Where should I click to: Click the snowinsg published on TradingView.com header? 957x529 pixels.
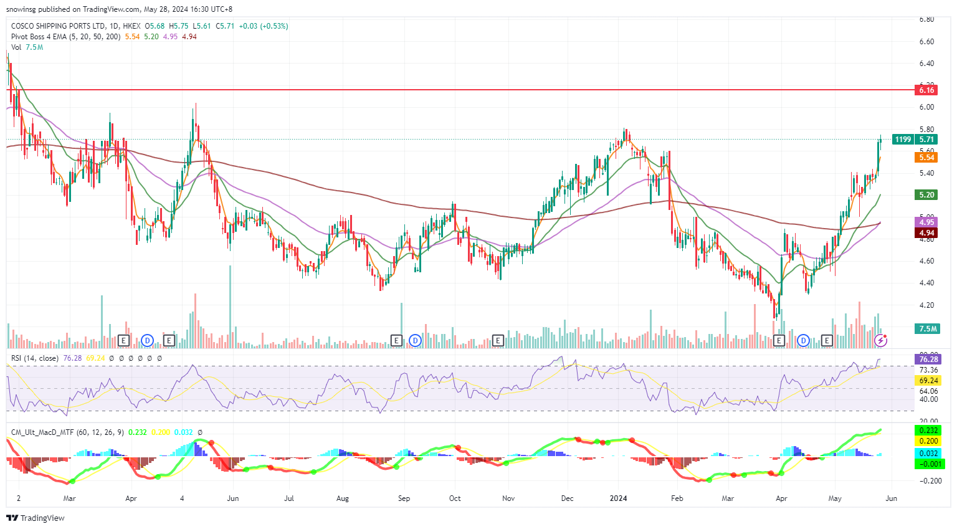(x=119, y=9)
